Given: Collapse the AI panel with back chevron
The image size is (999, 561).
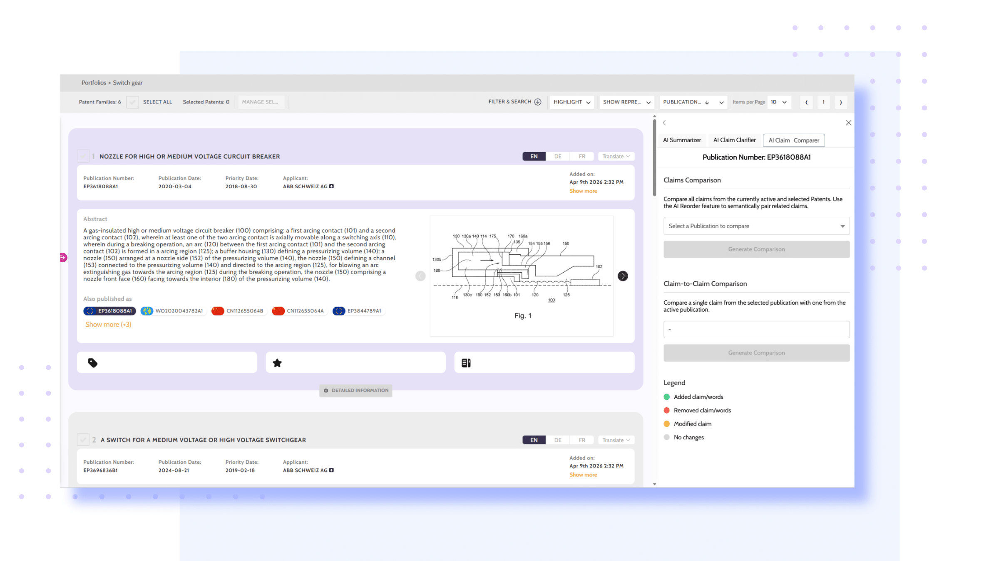Looking at the screenshot, I should coord(664,123).
